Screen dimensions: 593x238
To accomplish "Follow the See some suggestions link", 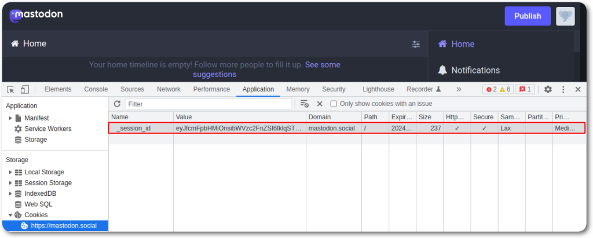I will tap(266, 69).
